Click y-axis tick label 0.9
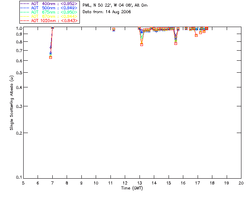248x198 pixels. (19, 34)
